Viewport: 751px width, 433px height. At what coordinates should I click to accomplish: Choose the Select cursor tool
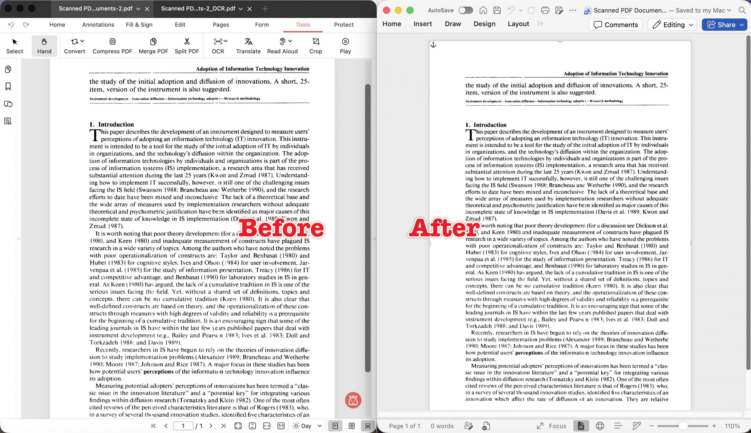[x=15, y=46]
